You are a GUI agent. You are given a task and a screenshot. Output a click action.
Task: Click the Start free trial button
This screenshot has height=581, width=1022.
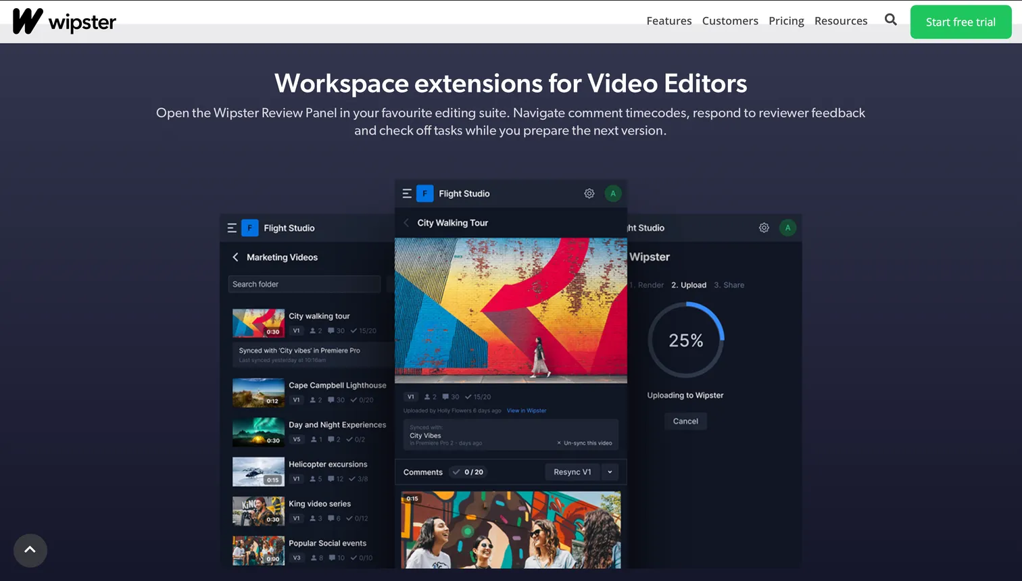click(960, 22)
